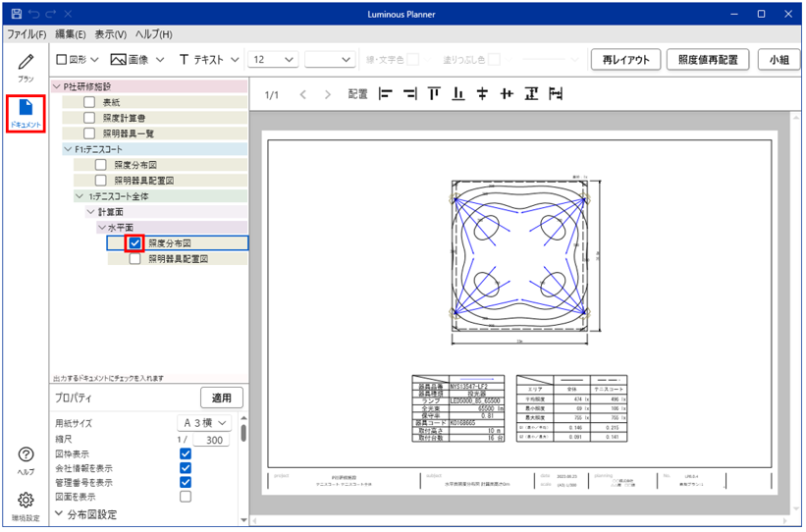Open the font size 12 dropdown
This screenshot has width=806, height=532.
click(x=273, y=60)
